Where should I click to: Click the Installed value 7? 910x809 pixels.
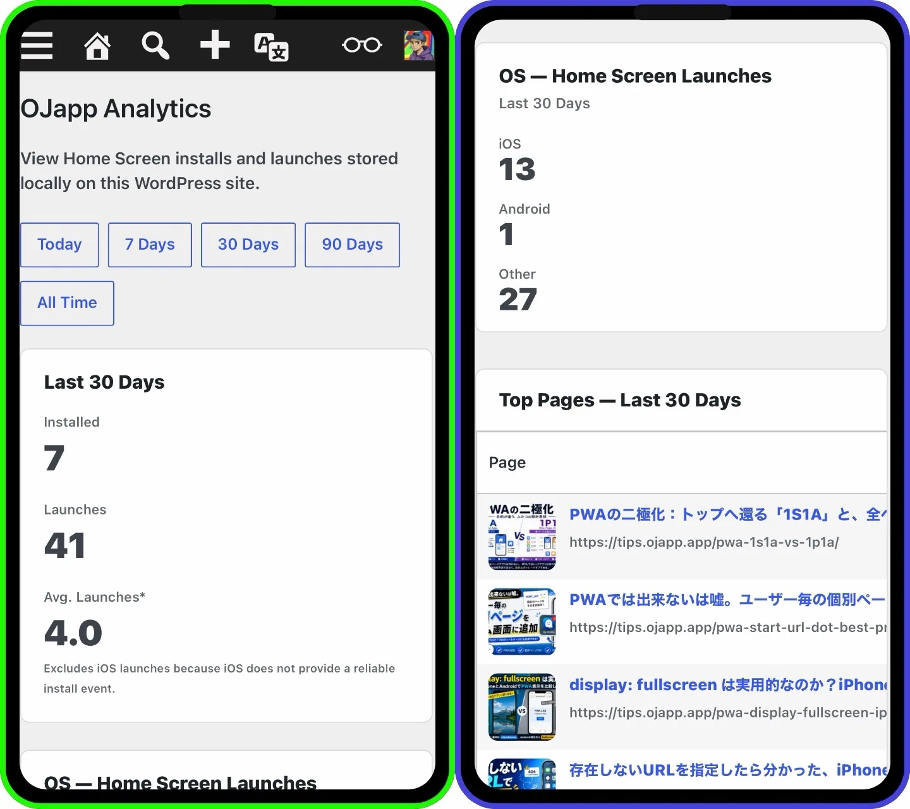(54, 458)
